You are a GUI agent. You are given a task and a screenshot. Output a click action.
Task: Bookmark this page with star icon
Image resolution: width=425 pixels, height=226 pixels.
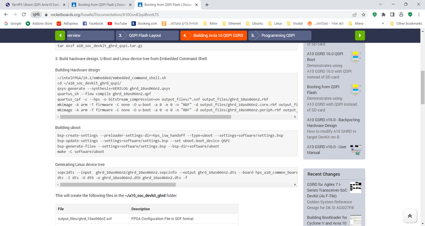[x=364, y=14]
